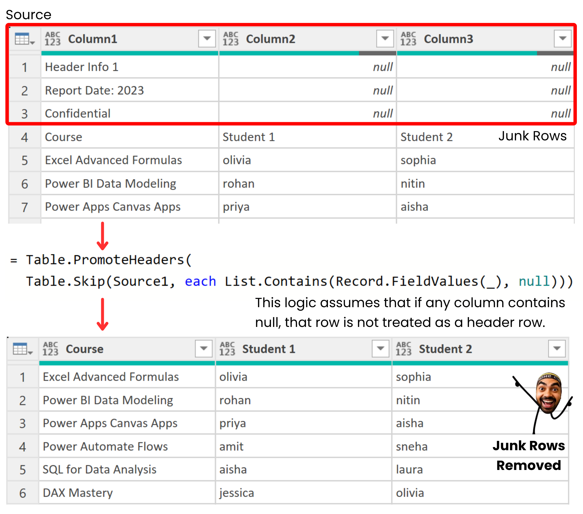Click the Column3 quality bar under the header
The width and height of the screenshot is (583, 514).
coord(485,53)
